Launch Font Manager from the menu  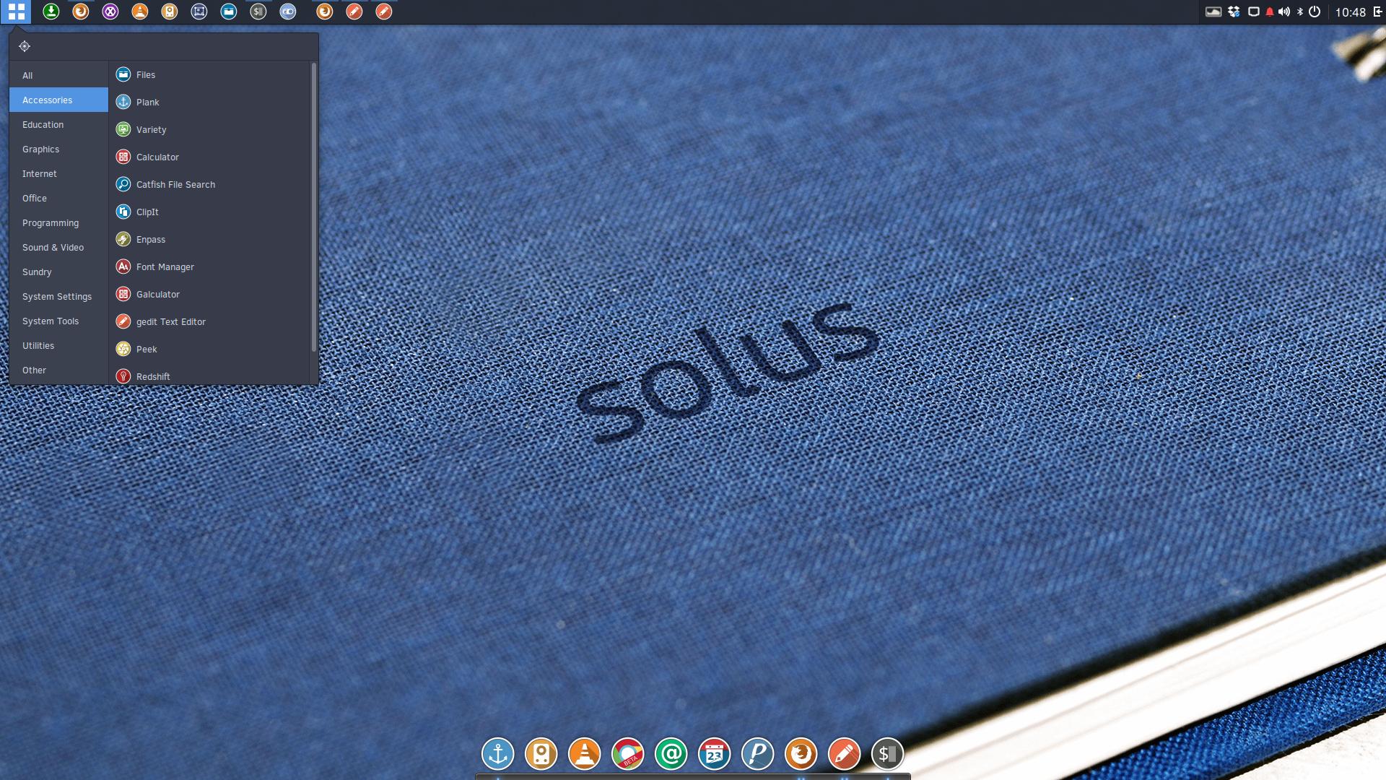pyautogui.click(x=209, y=266)
